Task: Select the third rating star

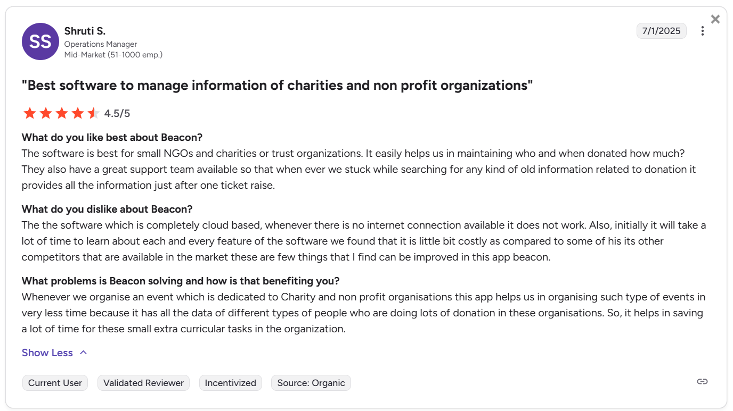Action: click(62, 113)
